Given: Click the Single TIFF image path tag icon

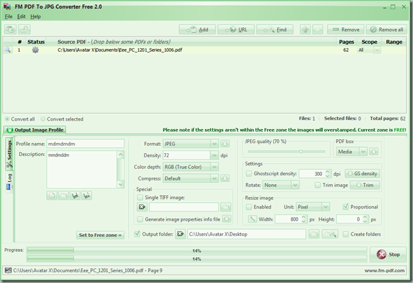Looking at the screenshot, I should [x=142, y=207].
